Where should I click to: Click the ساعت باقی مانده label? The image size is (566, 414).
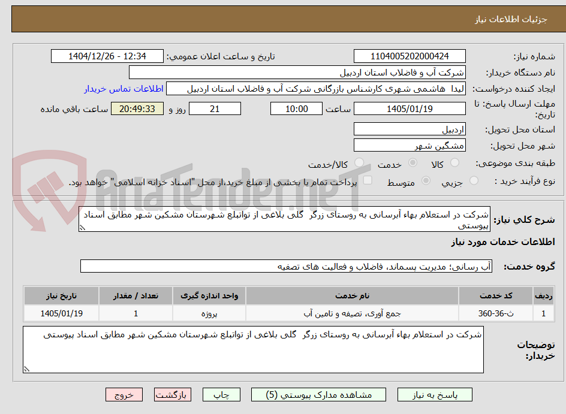(74, 109)
